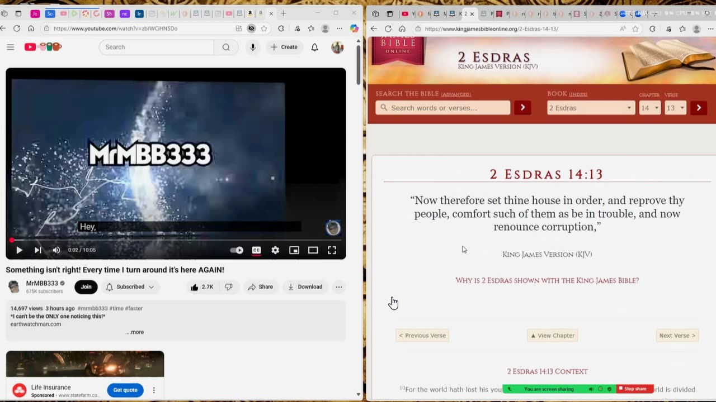Open Copilot in the YouTube browser window

click(x=354, y=28)
